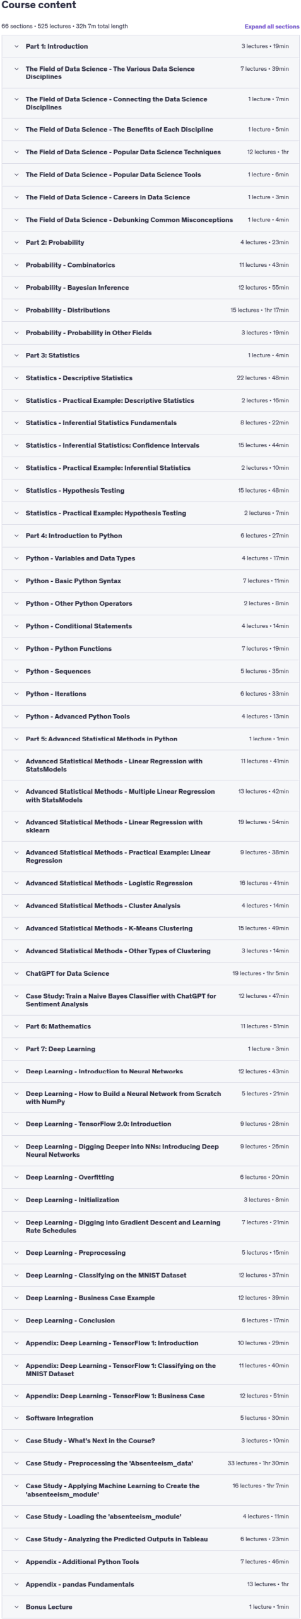Click chevron beside Part 4: Introduction to Python
Image resolution: width=301 pixels, height=1619 pixels.
click(16, 536)
